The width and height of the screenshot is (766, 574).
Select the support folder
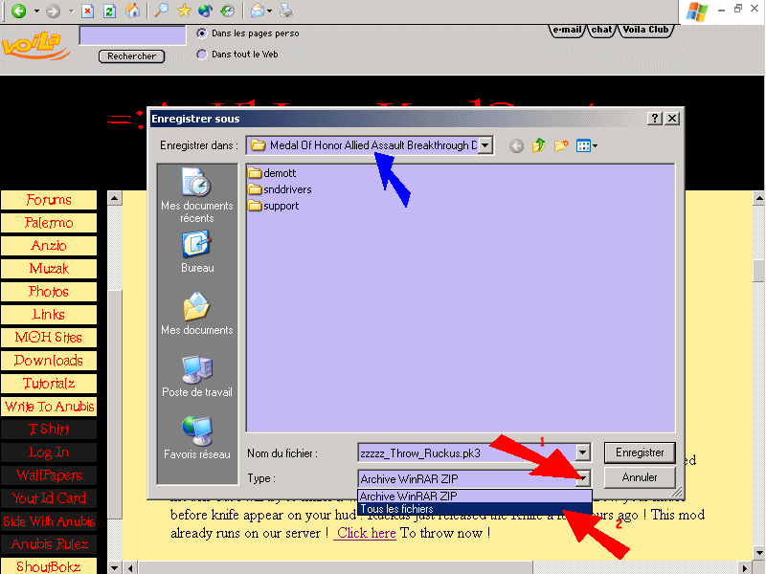click(274, 206)
